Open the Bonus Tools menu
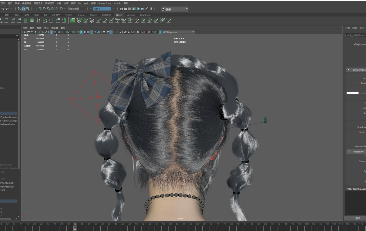This screenshot has width=366, height=231. pos(105,3)
